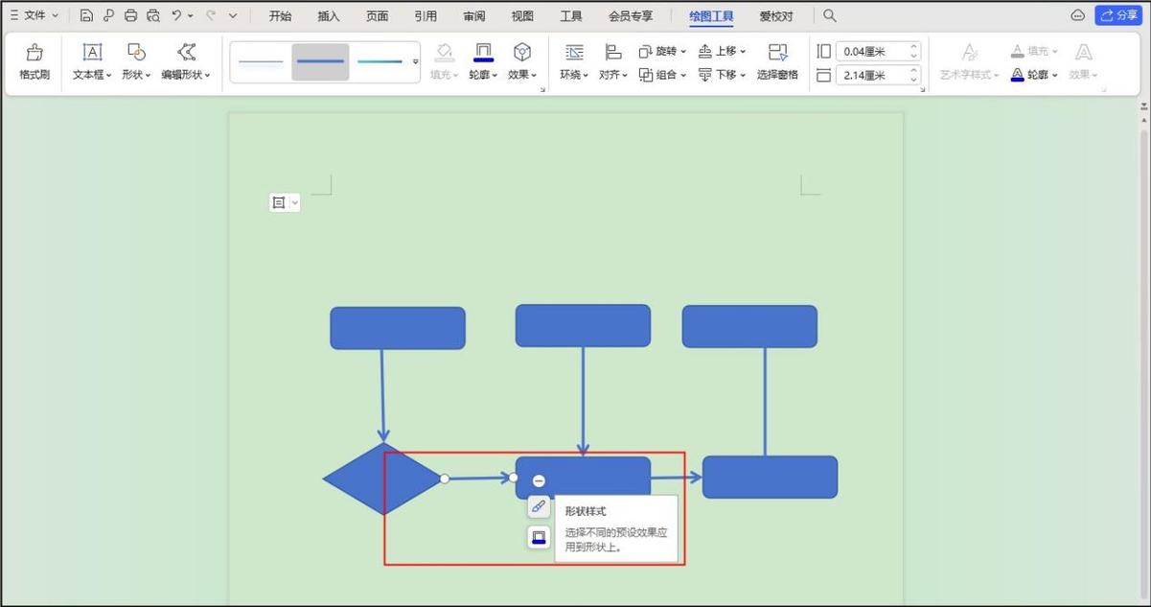Open the 爱校对 tab

776,16
